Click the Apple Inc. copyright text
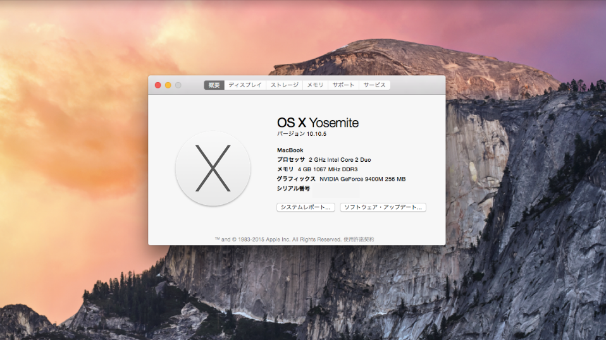This screenshot has height=340, width=606. pos(278,240)
